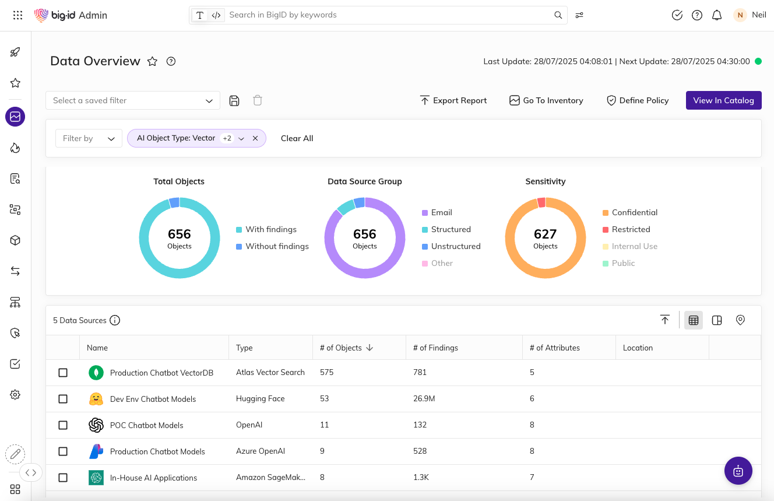Select the checkbox for Production Chatbot VectorDB row

[x=63, y=372]
